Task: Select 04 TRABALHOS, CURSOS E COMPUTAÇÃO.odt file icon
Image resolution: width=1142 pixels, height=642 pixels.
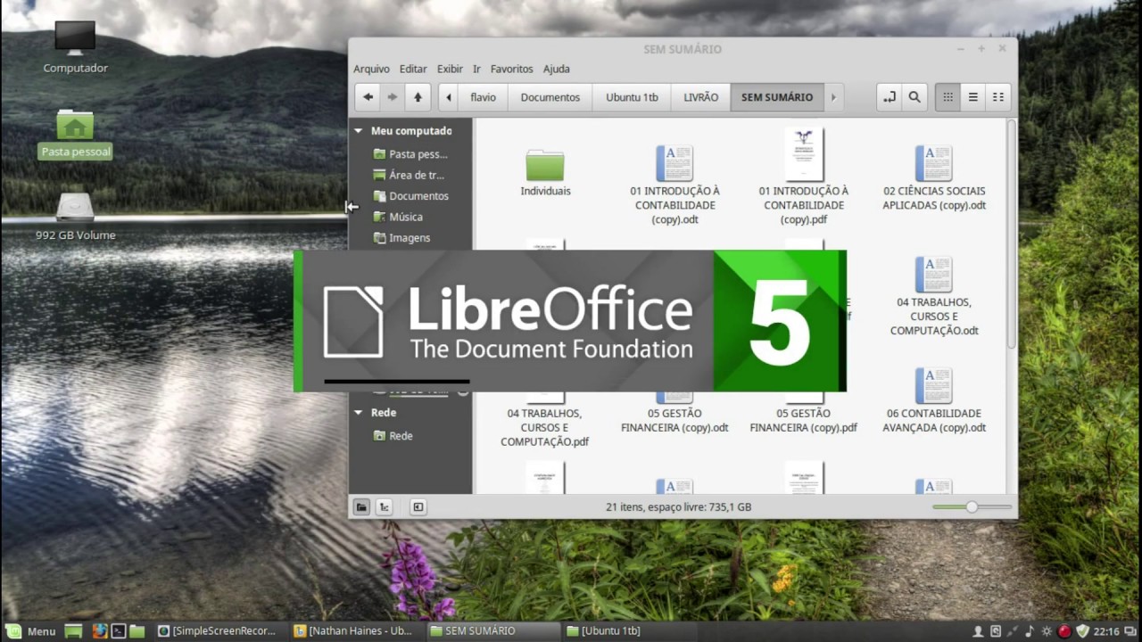Action: click(934, 275)
